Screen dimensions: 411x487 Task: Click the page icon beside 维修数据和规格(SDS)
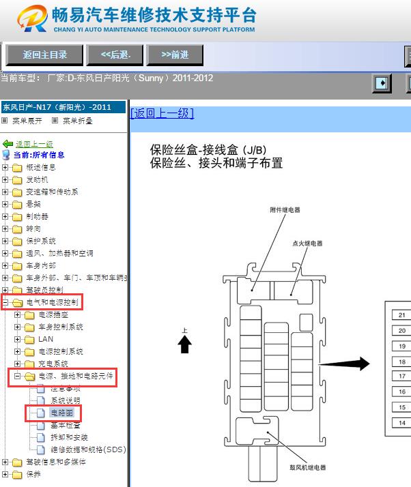[x=41, y=449]
